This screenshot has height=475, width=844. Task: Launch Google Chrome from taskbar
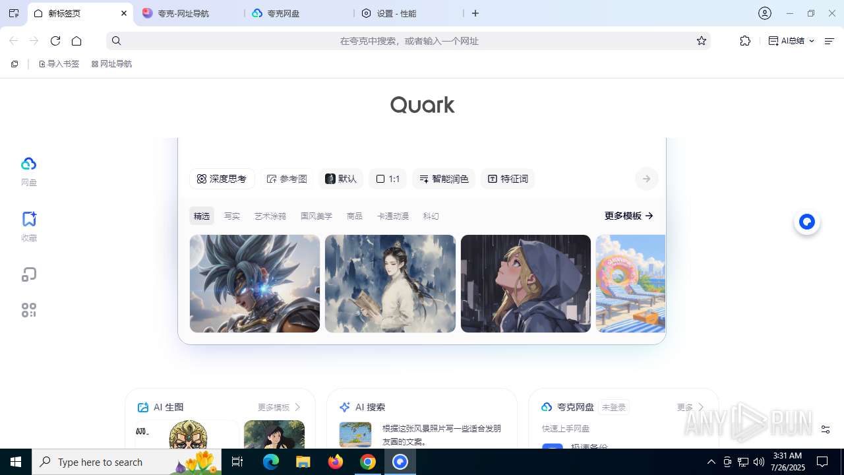tap(368, 462)
